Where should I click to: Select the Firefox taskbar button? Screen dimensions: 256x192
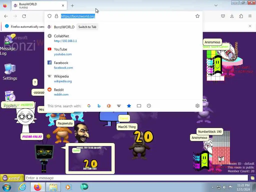[x=37, y=187]
